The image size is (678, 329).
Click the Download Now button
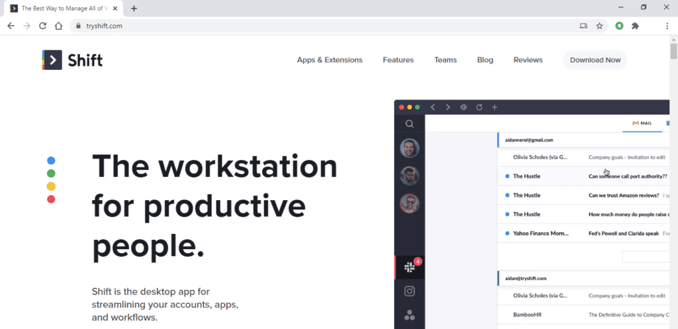(x=595, y=60)
